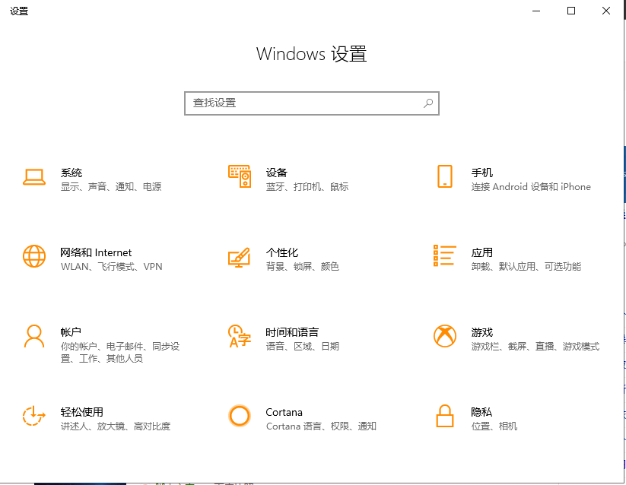Open the 帐户 person icon

(x=34, y=336)
